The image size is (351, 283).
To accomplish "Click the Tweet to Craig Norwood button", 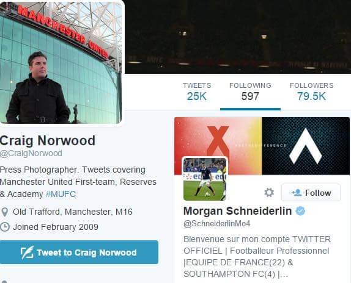I will click(x=79, y=253).
